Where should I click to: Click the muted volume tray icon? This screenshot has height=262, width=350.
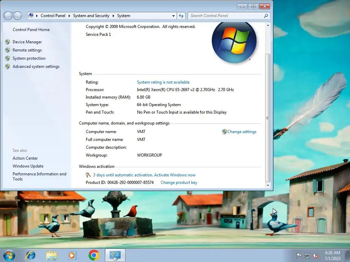[x=315, y=256]
